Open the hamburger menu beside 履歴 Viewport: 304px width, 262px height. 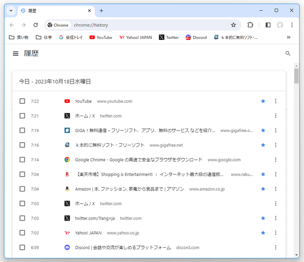pos(15,54)
